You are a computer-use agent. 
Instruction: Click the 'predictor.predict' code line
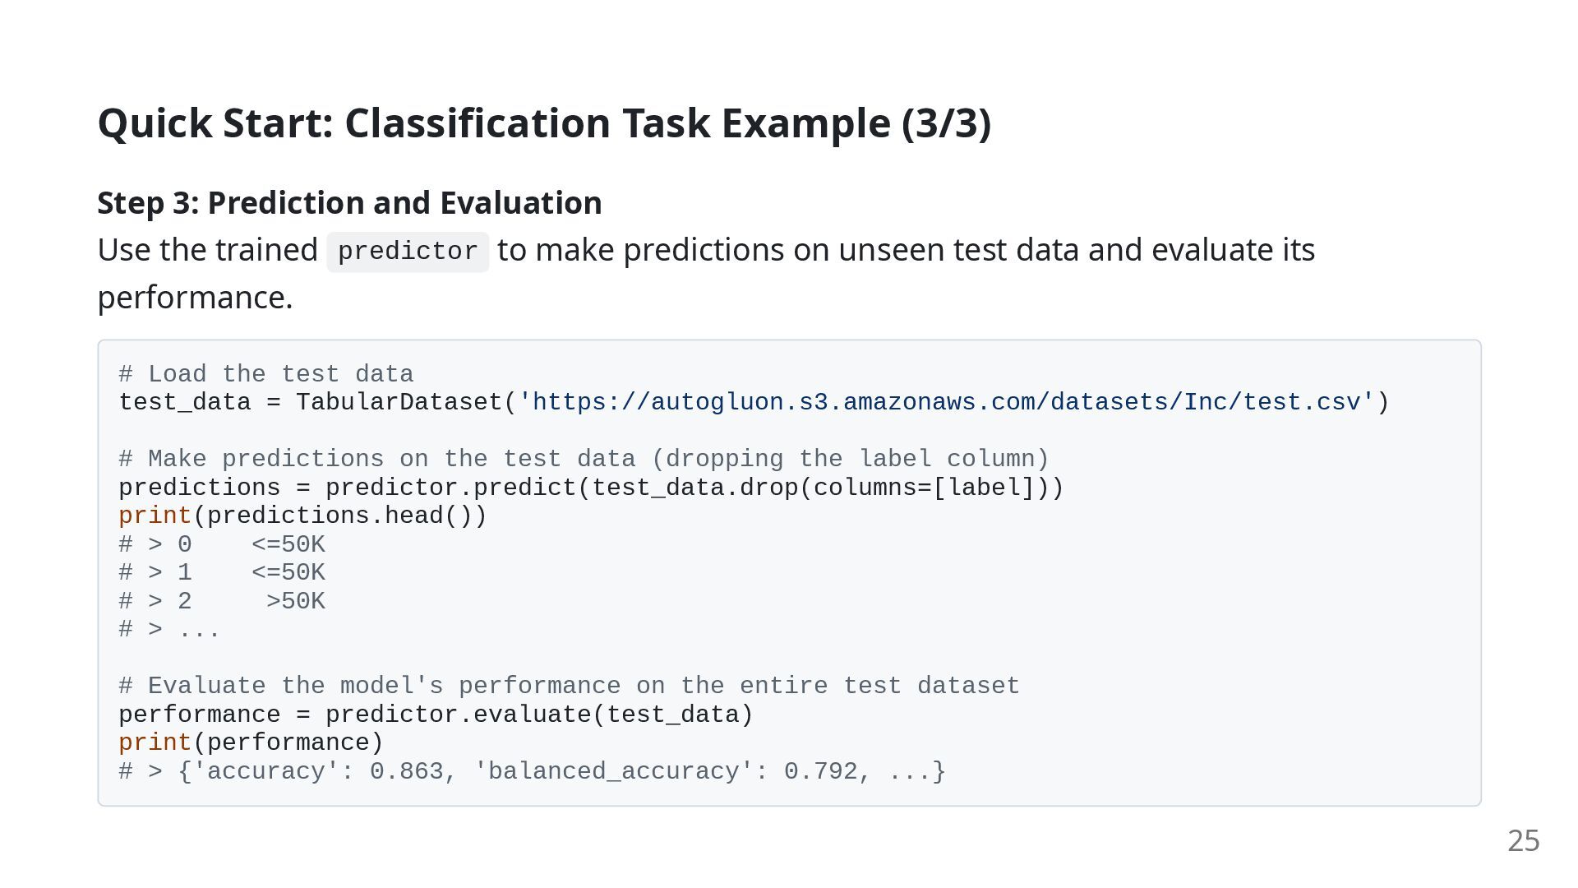591,488
